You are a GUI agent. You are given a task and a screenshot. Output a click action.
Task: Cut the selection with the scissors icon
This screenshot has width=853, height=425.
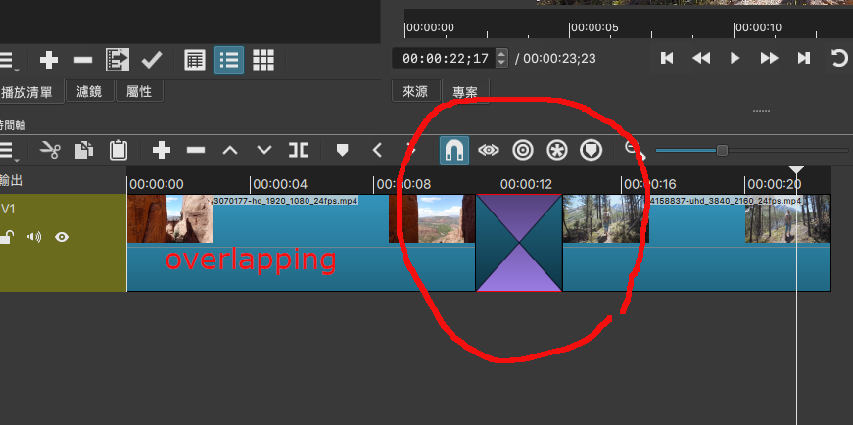click(x=50, y=150)
